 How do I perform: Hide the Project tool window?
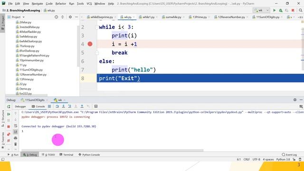pyautogui.click(x=76, y=17)
